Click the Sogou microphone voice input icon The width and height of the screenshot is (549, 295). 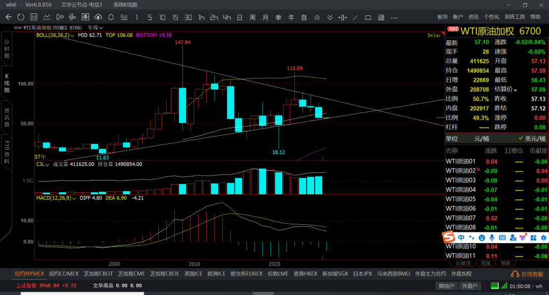click(492, 238)
